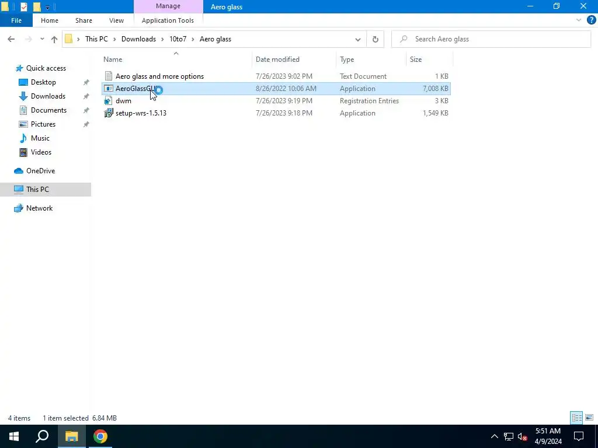Viewport: 598px width, 448px height.
Task: Navigate to This PC in breadcrumb
Action: tap(96, 39)
